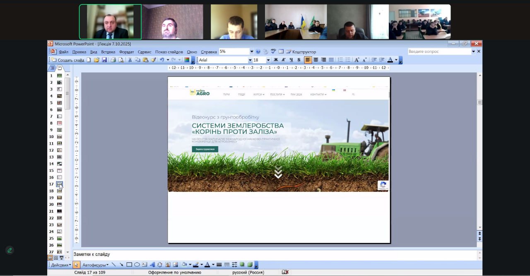Select the Oval drawing tool
Screen dimensions: 530x276
137,265
